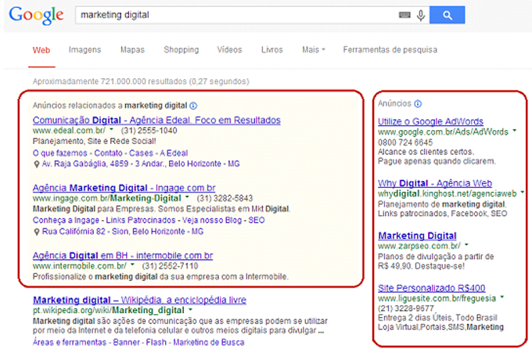The height and width of the screenshot is (357, 532).
Task: Expand arrow next to ingage.com.br URL
Action: pyautogui.click(x=187, y=197)
